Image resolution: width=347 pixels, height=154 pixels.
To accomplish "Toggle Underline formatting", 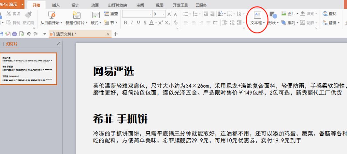I will [x=138, y=23].
